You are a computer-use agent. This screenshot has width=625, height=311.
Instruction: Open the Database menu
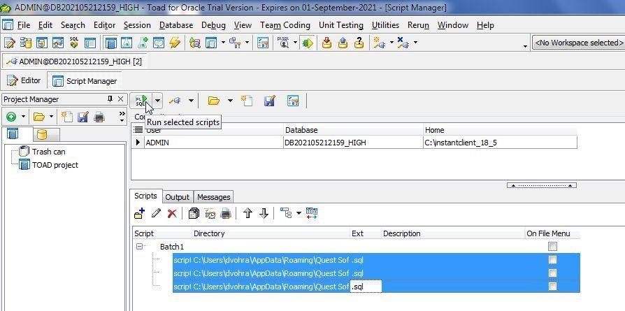176,25
